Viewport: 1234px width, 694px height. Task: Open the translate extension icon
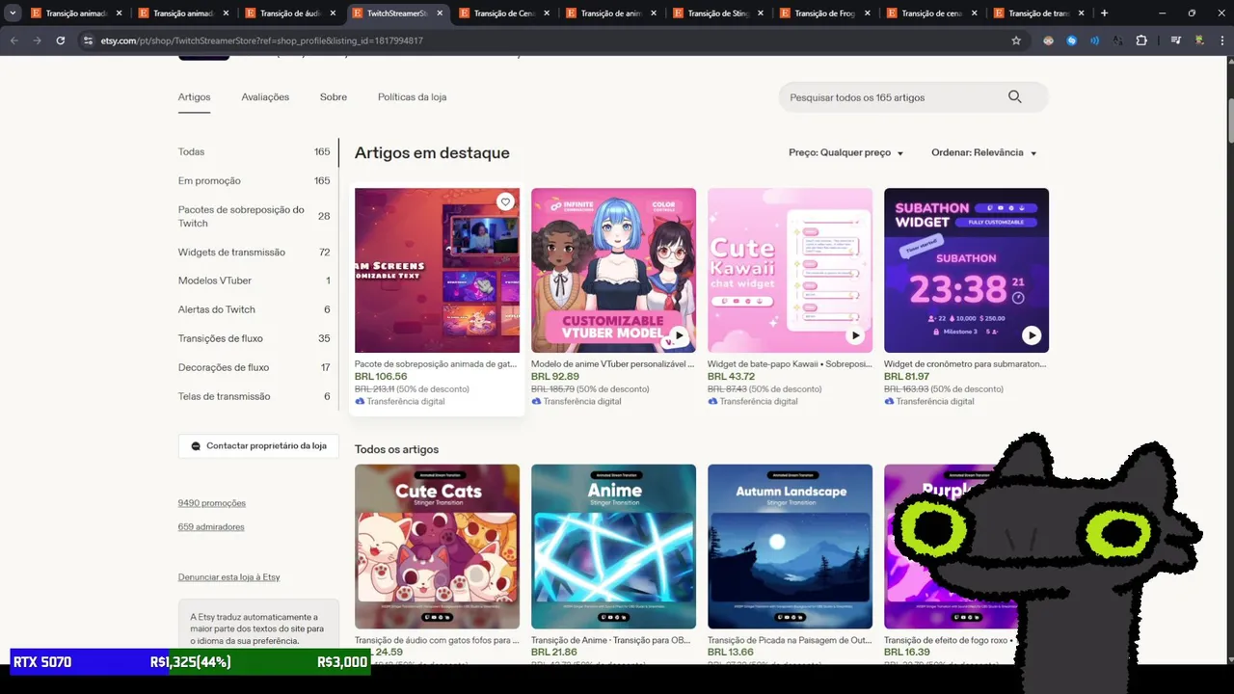pyautogui.click(x=1118, y=40)
